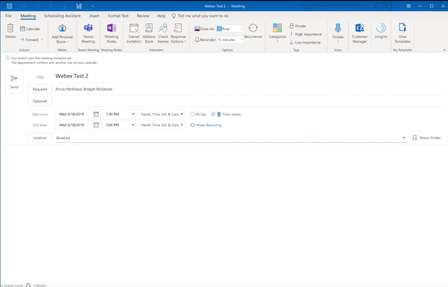The image size is (448, 287).
Task: Open the start time calendar picker
Action: tap(96, 114)
